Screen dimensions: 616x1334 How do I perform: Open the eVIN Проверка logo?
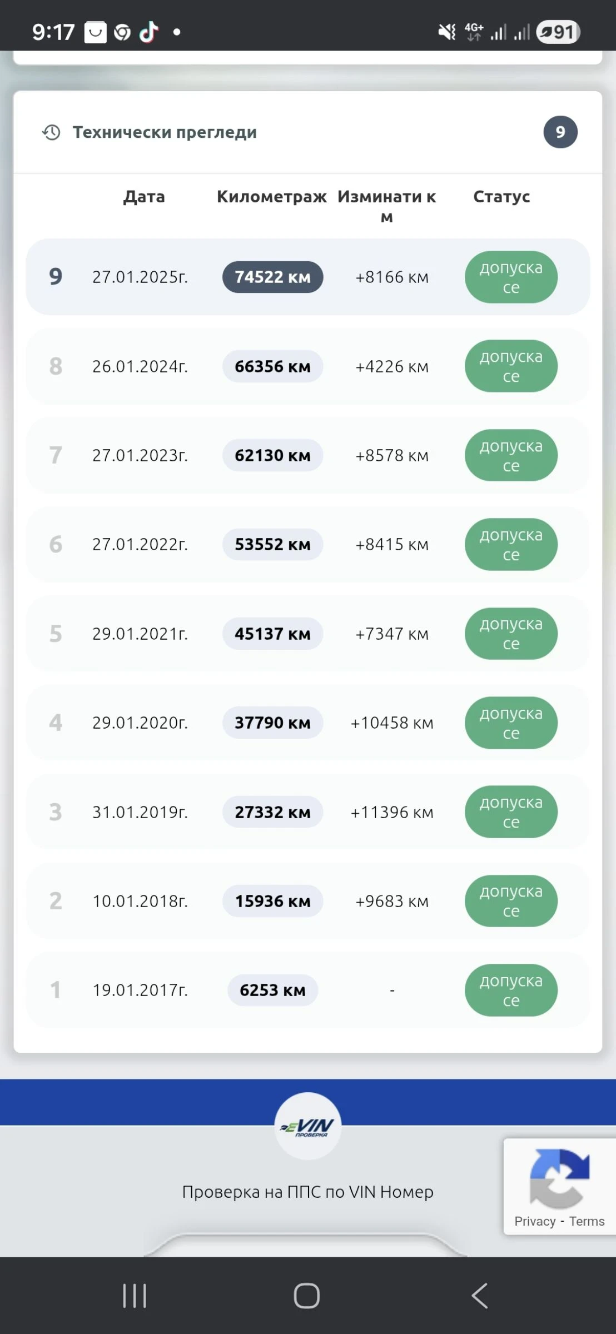click(307, 1127)
